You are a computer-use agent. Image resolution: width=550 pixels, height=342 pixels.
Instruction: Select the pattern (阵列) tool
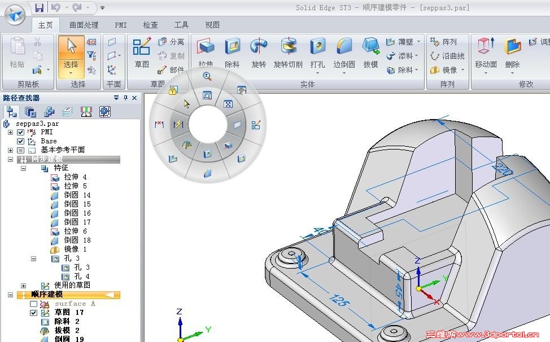coord(444,42)
